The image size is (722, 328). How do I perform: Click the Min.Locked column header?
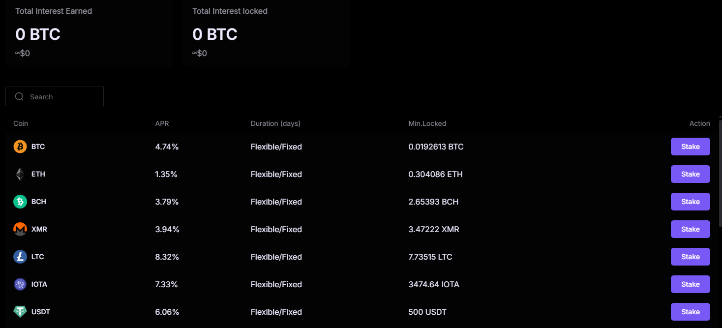pos(427,123)
